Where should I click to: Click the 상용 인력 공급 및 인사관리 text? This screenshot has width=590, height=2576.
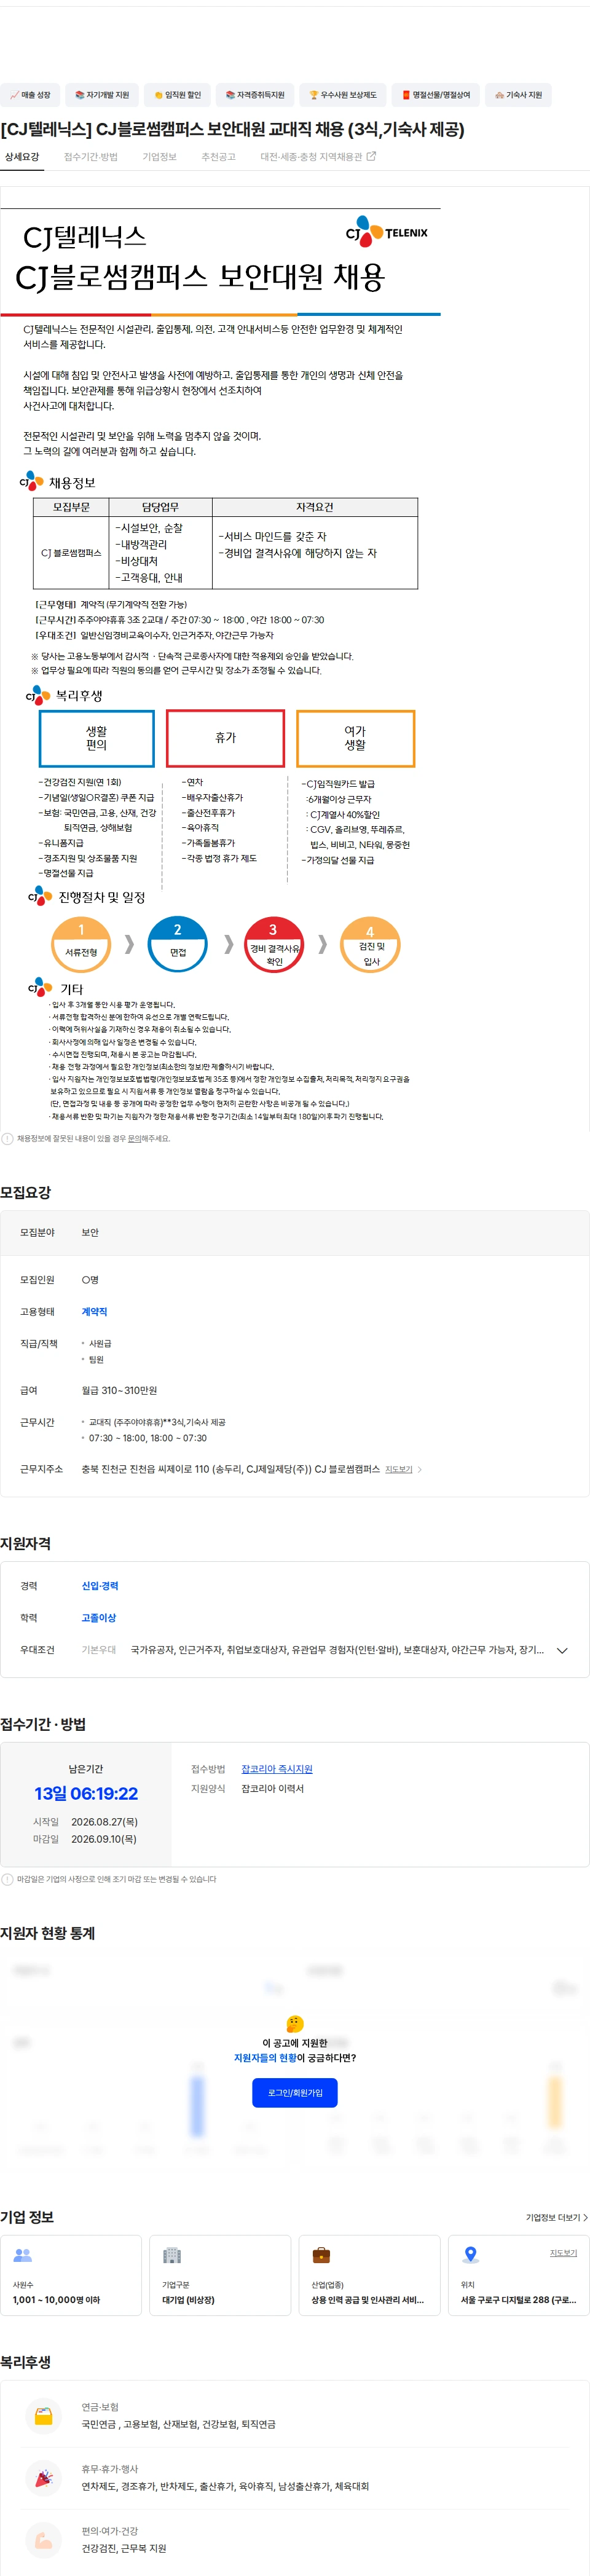click(367, 2300)
